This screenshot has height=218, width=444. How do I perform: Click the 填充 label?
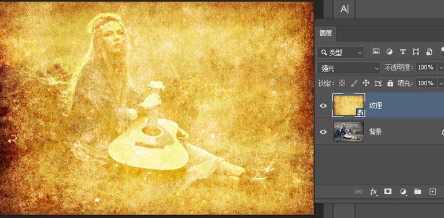(406, 83)
